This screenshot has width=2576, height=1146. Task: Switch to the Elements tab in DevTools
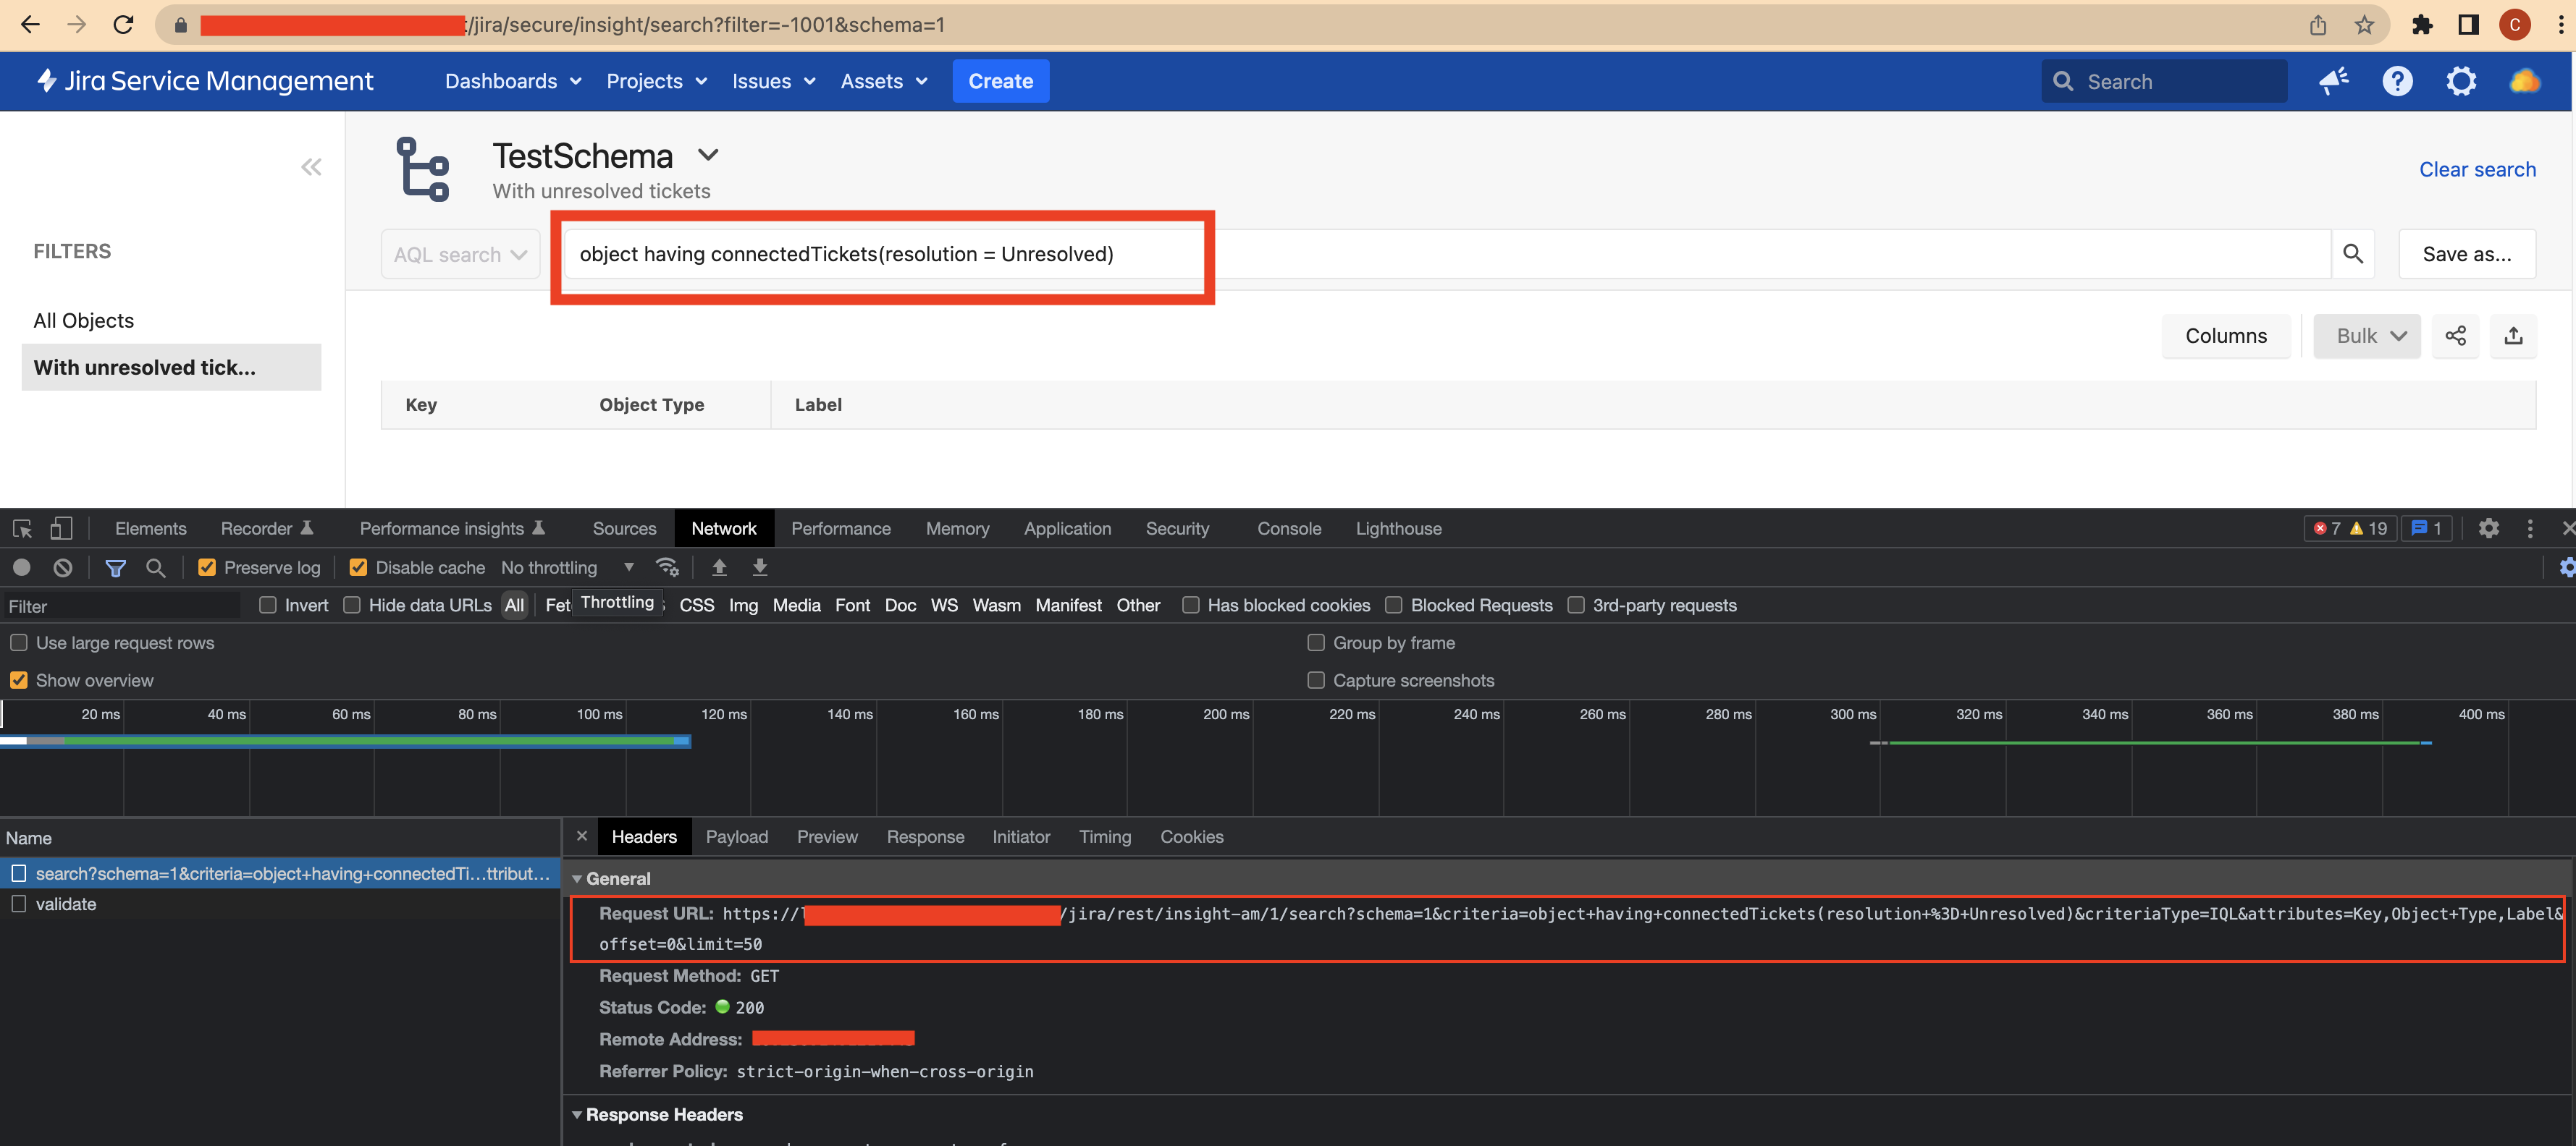pos(150,529)
